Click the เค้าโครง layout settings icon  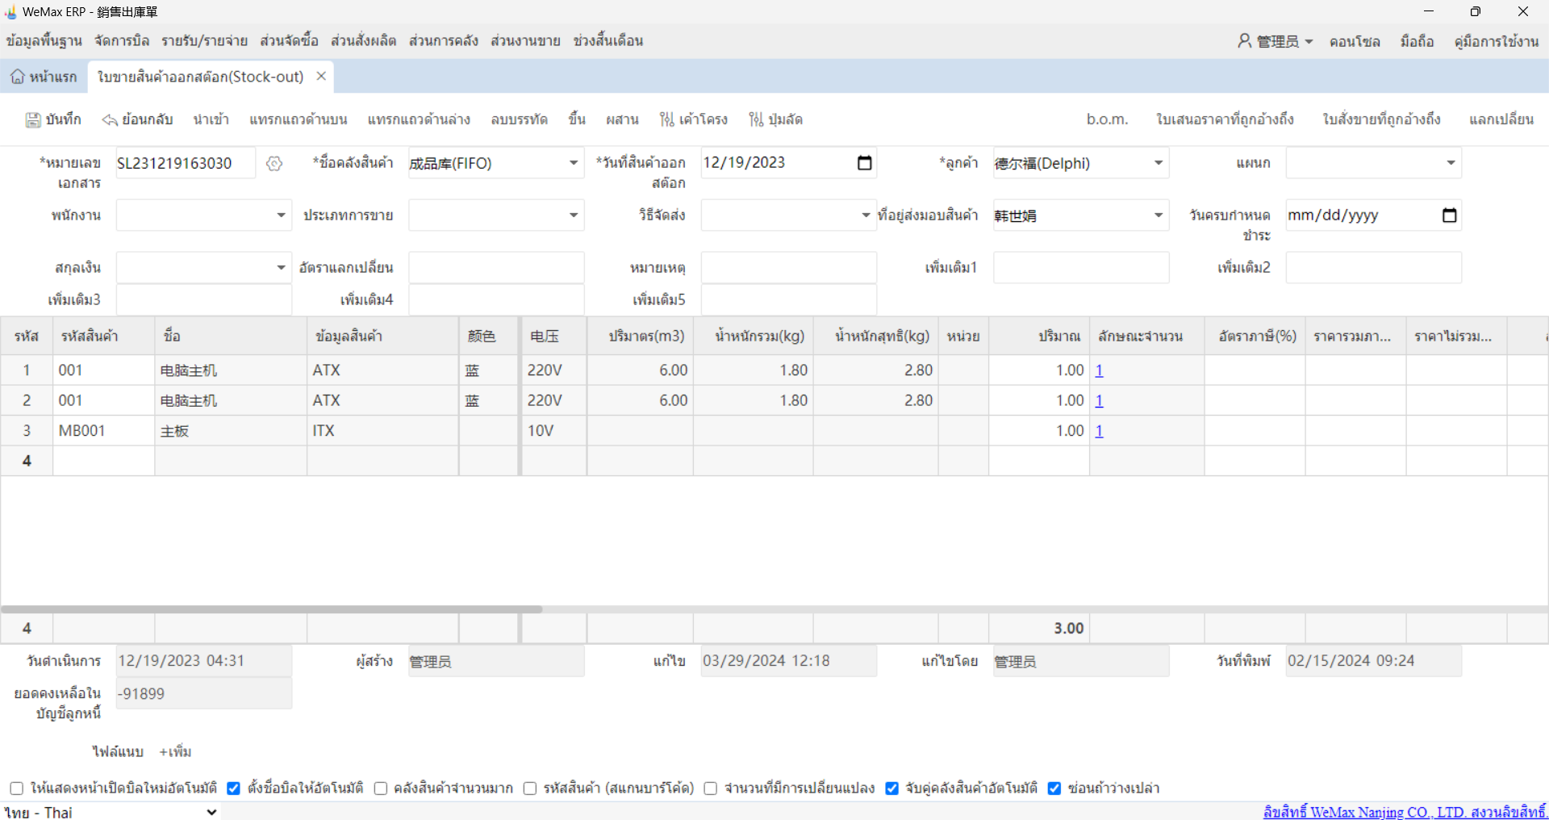pyautogui.click(x=666, y=120)
